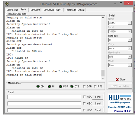Toggle HEX for the first send line
This screenshot has height=116, width=135.
pyautogui.click(x=84, y=97)
